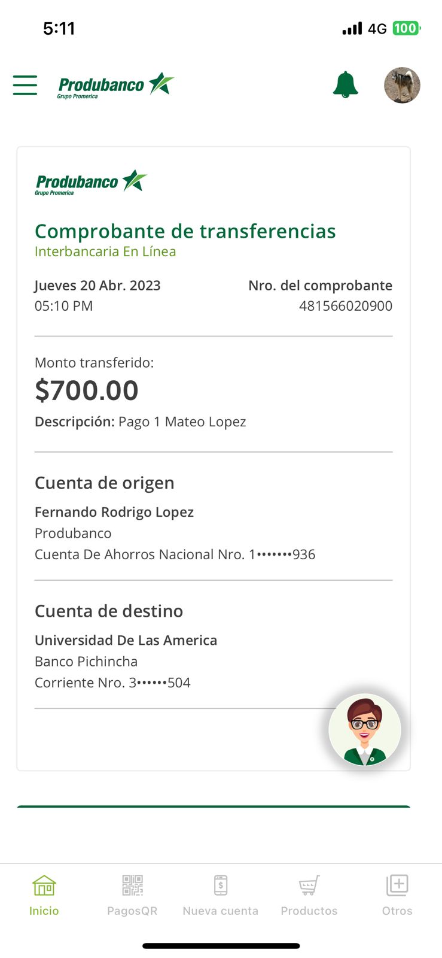Select the Nueva cuenta tab

pos(221,896)
